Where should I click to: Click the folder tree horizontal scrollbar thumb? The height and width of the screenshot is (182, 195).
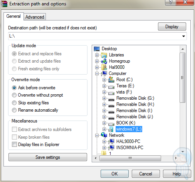[130, 158]
